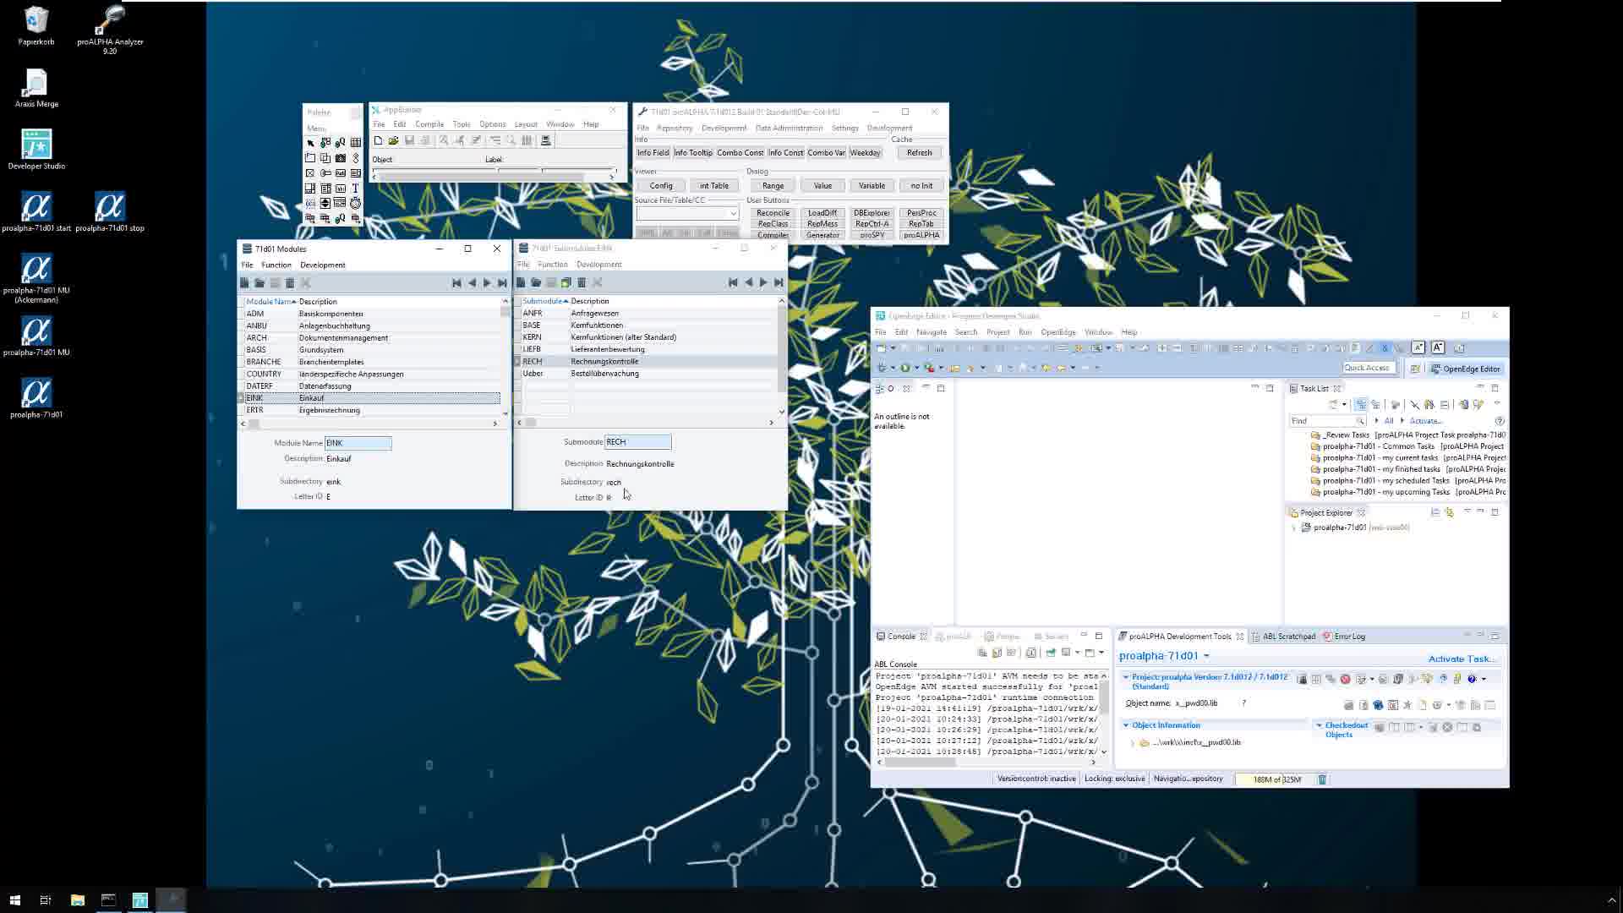This screenshot has height=913, width=1623.
Task: Click the red stop icon in proALPHA Development Tools
Action: (x=1345, y=679)
